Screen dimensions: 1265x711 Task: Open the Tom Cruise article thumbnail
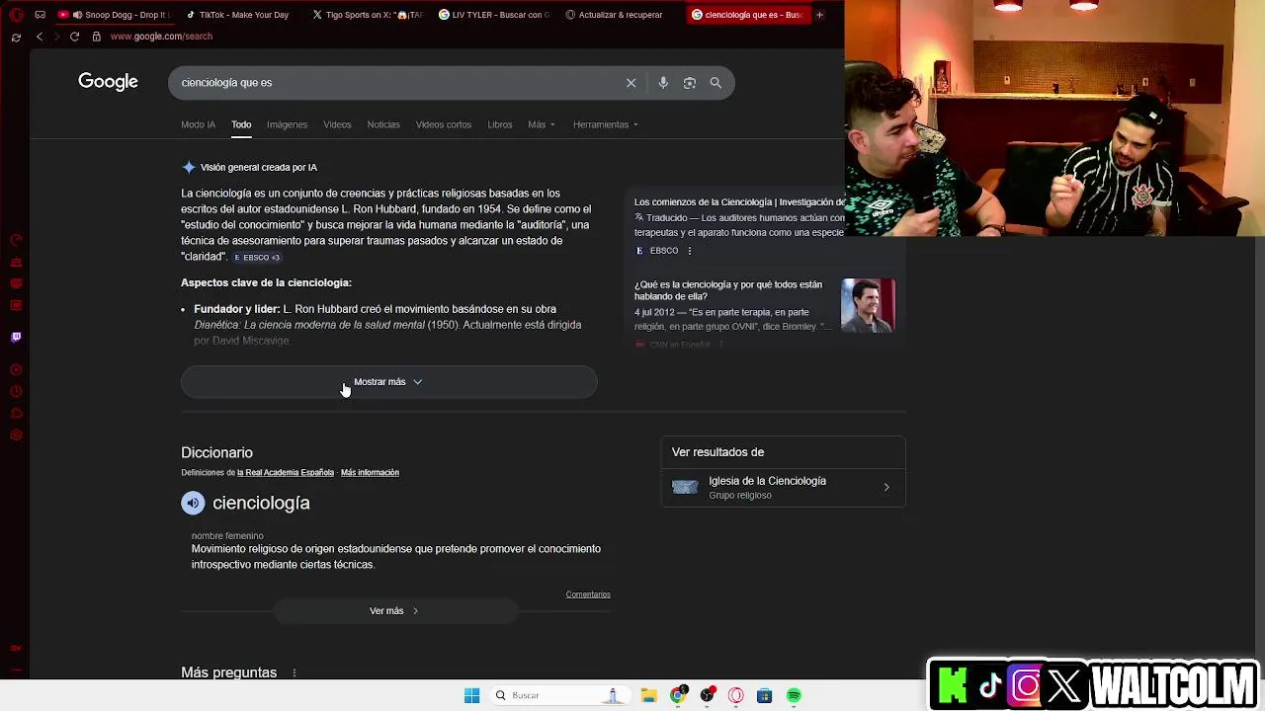pyautogui.click(x=868, y=305)
